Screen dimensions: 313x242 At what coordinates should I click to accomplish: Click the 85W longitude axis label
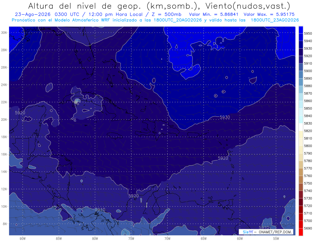tap(59, 239)
